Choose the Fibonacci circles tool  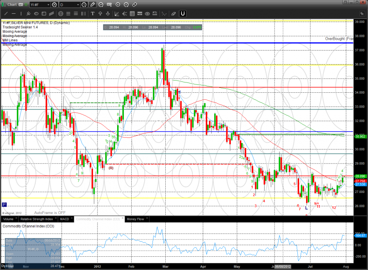click(61, 14)
